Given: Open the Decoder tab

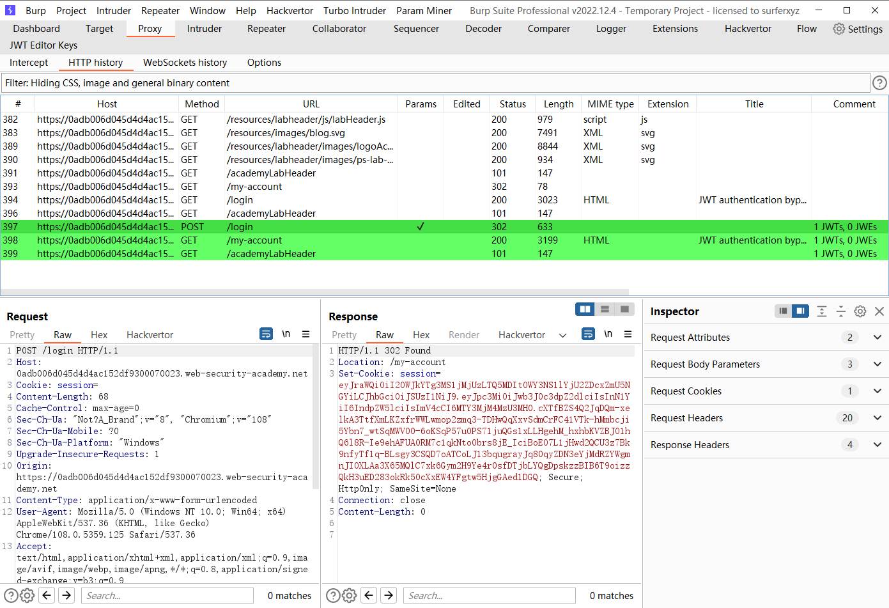Looking at the screenshot, I should pos(483,29).
